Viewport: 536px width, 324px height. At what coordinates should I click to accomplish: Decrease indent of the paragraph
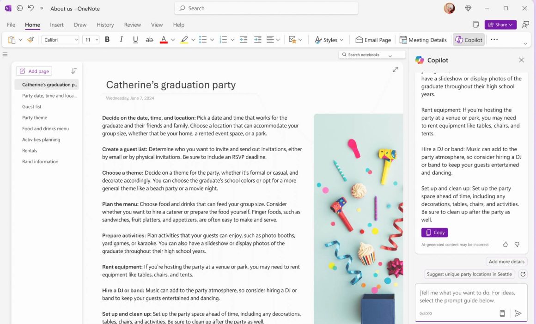[244, 40]
